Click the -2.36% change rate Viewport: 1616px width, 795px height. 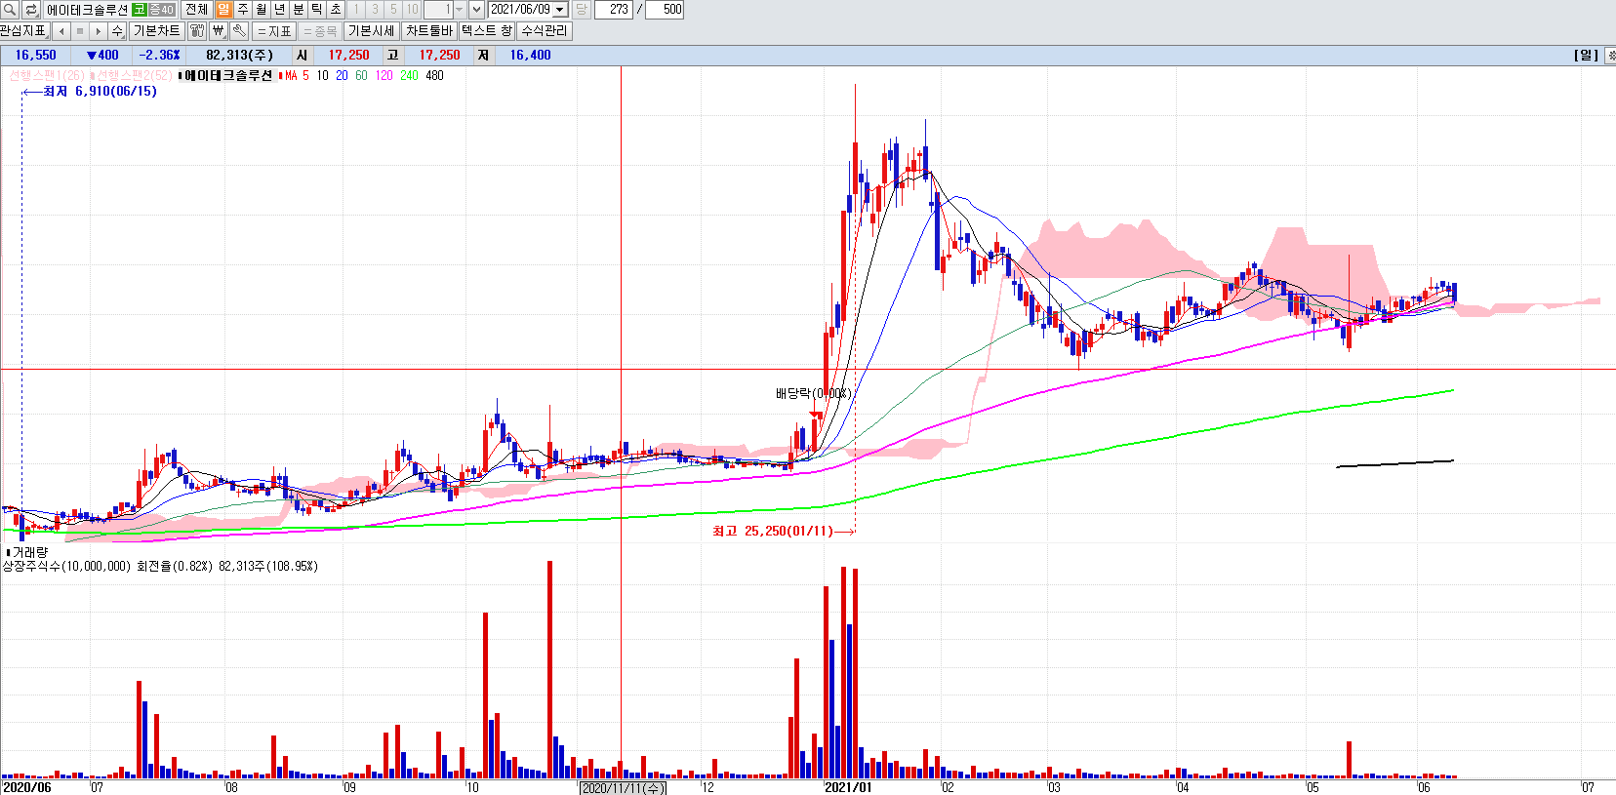[x=159, y=56]
